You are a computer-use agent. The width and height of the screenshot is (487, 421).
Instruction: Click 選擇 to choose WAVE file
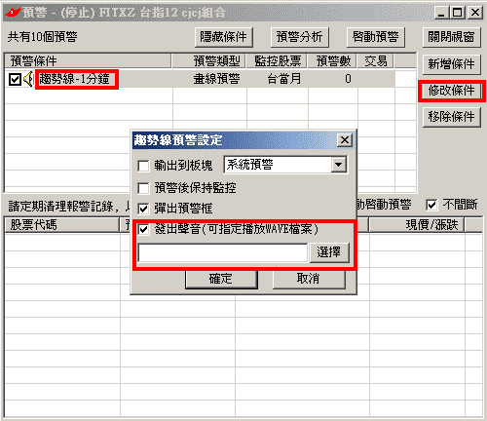(329, 252)
